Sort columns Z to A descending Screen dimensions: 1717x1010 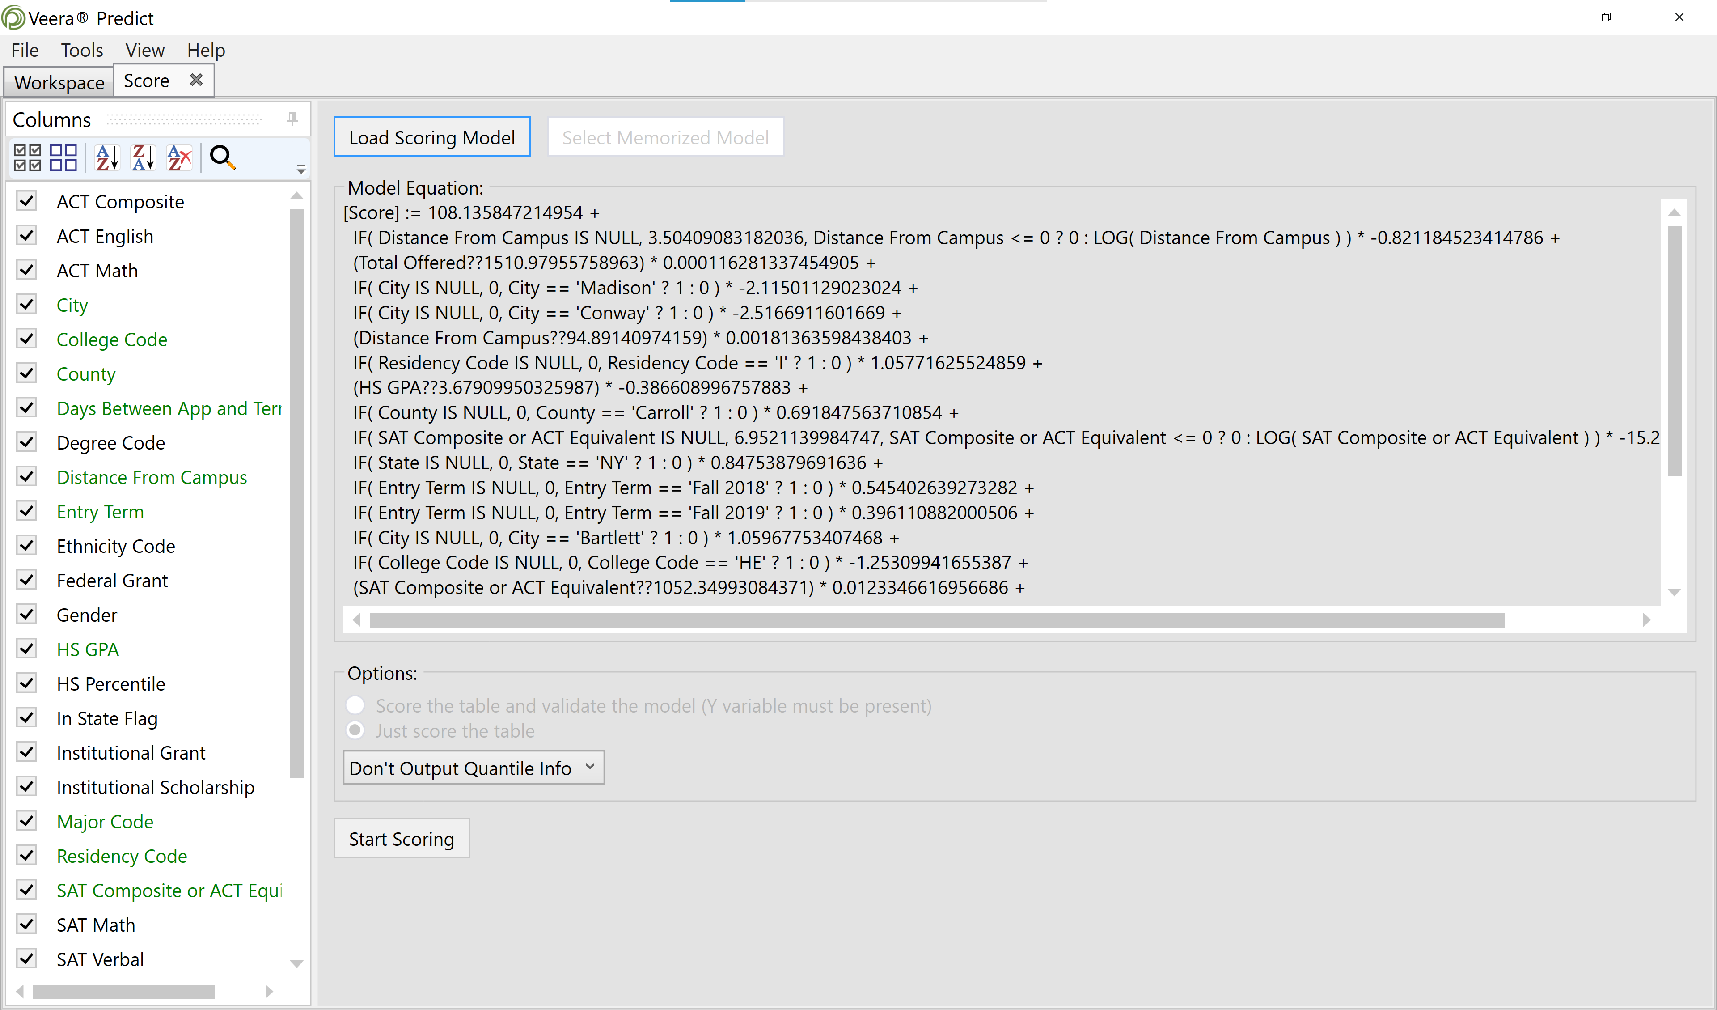click(143, 157)
